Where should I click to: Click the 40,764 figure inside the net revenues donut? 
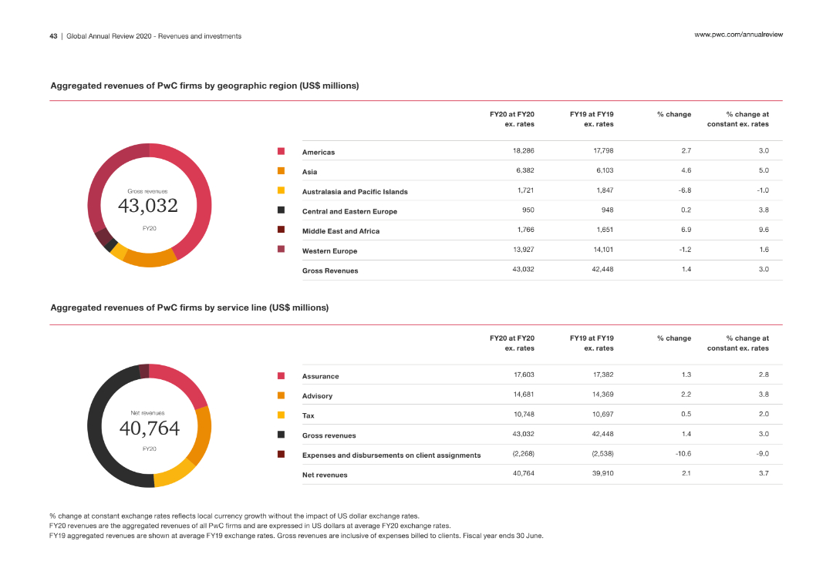coord(150,428)
